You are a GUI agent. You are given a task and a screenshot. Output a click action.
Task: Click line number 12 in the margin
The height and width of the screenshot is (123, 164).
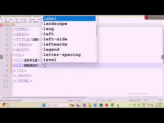(6, 86)
